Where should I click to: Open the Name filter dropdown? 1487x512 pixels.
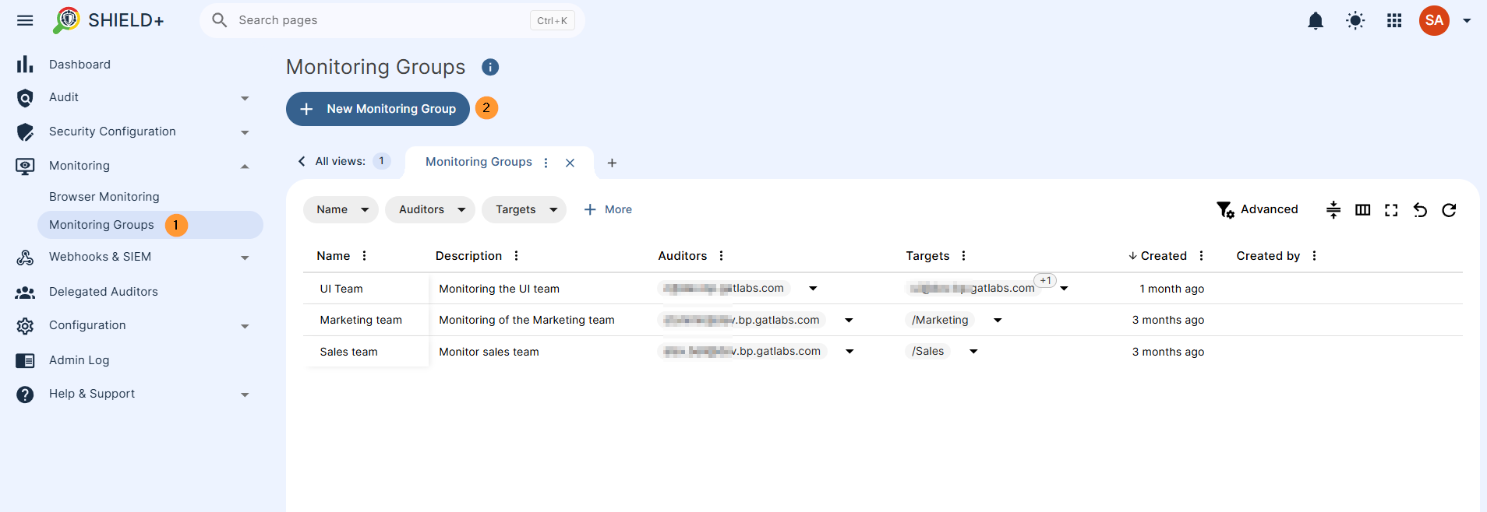pyautogui.click(x=341, y=209)
